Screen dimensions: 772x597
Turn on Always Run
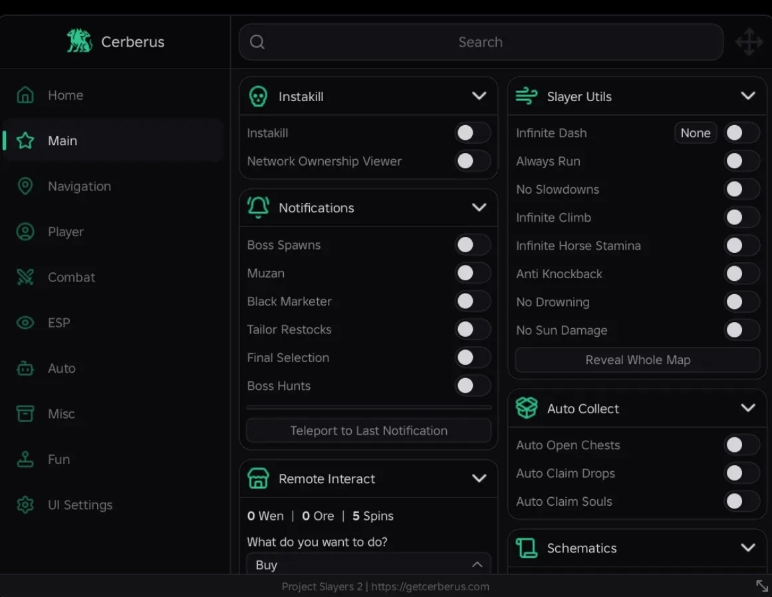(741, 160)
